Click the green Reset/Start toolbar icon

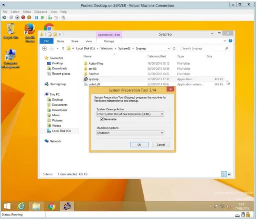[43, 18]
